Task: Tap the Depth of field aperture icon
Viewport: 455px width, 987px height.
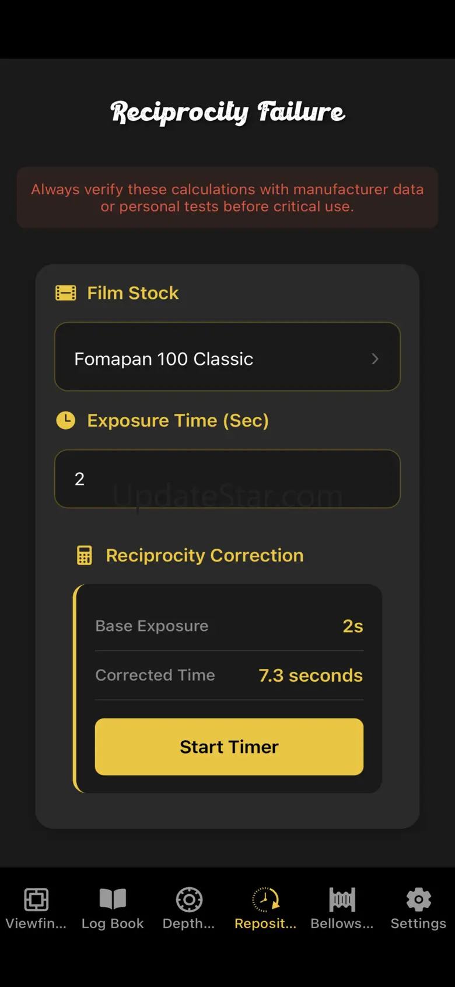Action: [189, 899]
